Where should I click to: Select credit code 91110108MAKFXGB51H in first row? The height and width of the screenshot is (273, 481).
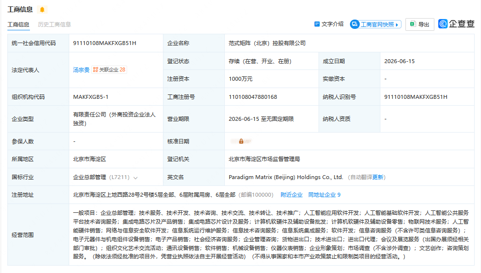coord(105,43)
